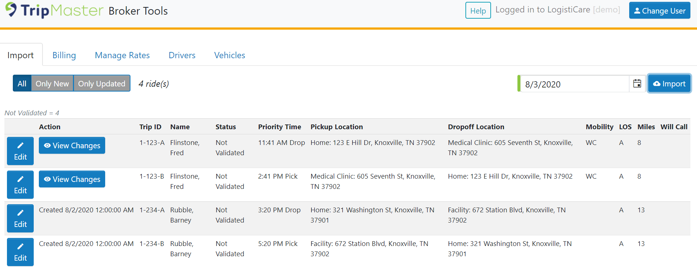Image resolution: width=697 pixels, height=276 pixels.
Task: Switch to the Billing tab
Action: point(64,55)
